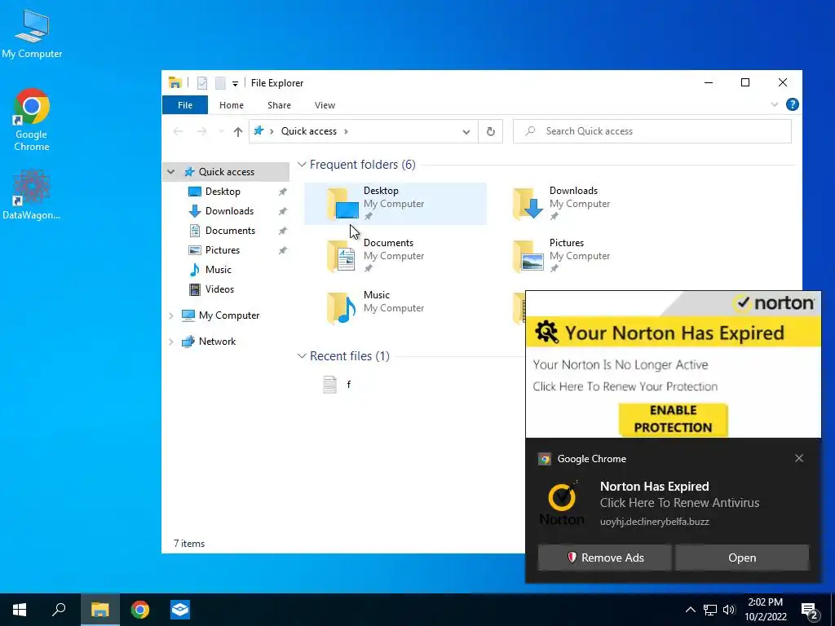Select the recent file named f
Image resolution: width=835 pixels, height=626 pixels.
337,385
